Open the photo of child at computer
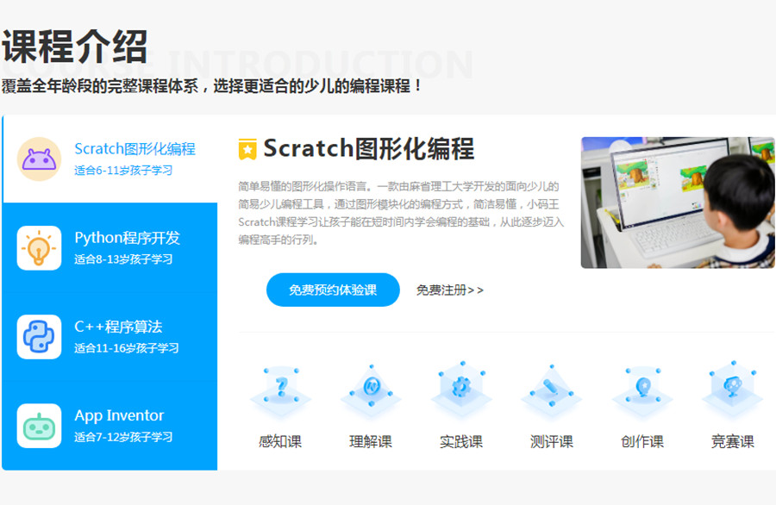 [x=678, y=203]
